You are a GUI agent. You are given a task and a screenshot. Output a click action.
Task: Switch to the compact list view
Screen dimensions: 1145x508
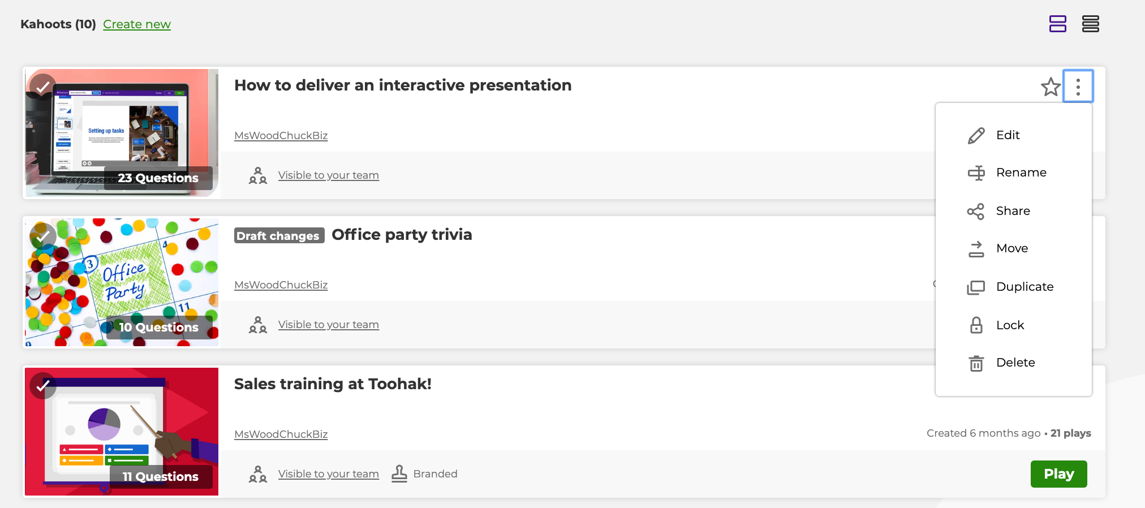[x=1090, y=24]
